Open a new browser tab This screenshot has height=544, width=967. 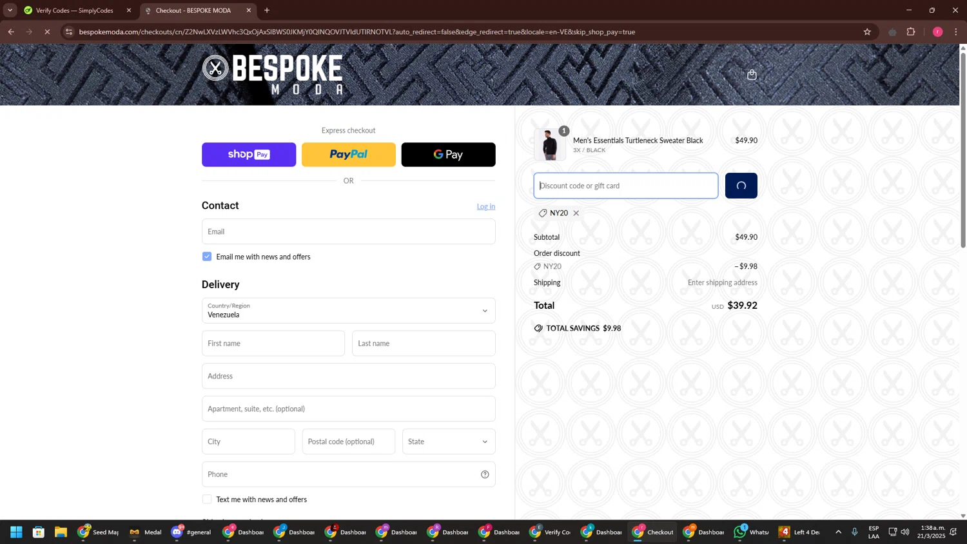tap(267, 10)
